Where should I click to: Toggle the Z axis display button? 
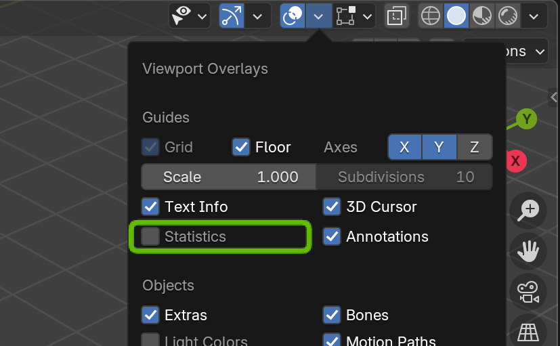(474, 147)
